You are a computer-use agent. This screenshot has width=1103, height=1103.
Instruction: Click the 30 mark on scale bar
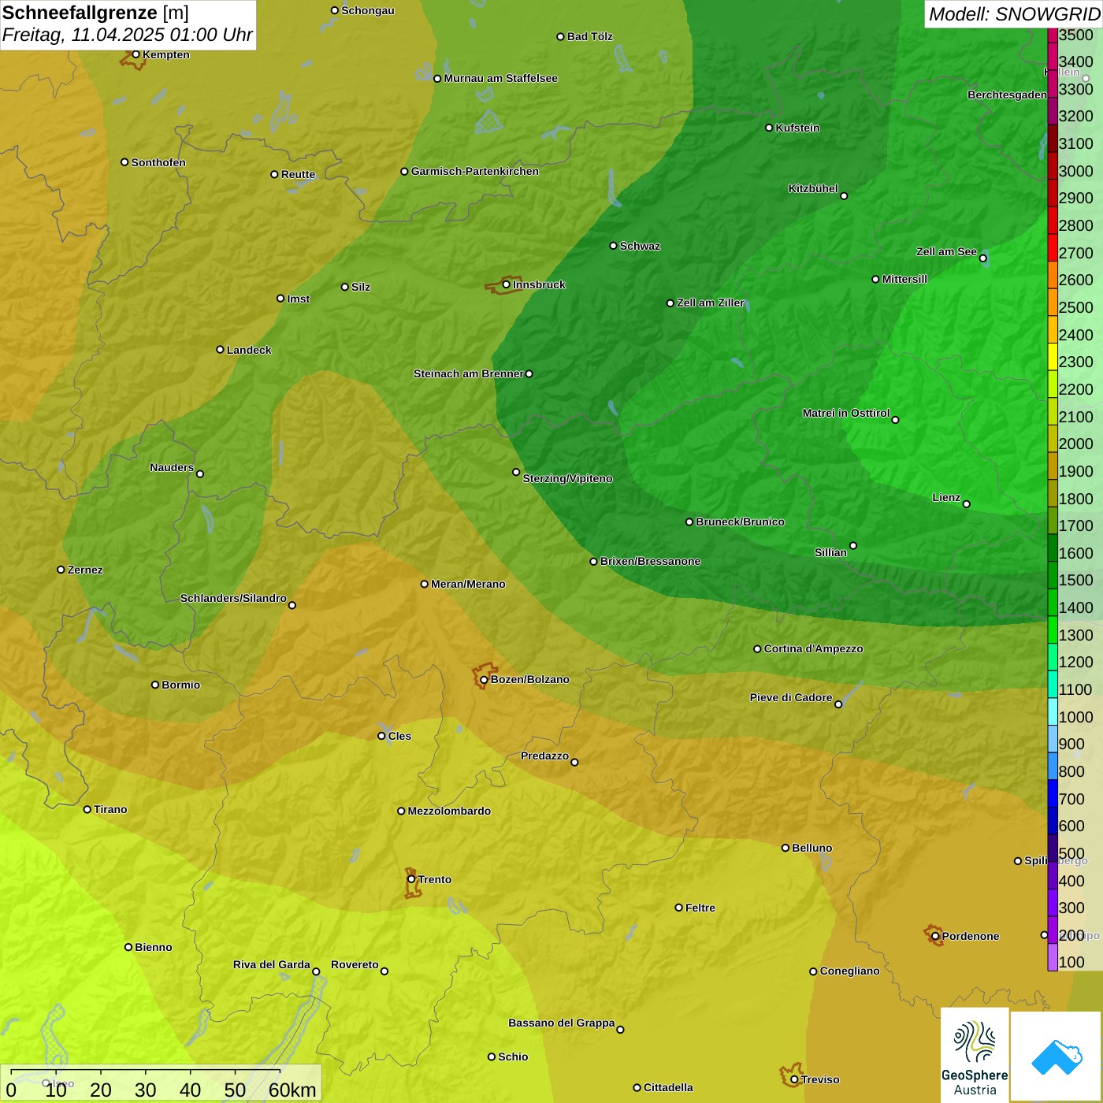pos(145,1090)
